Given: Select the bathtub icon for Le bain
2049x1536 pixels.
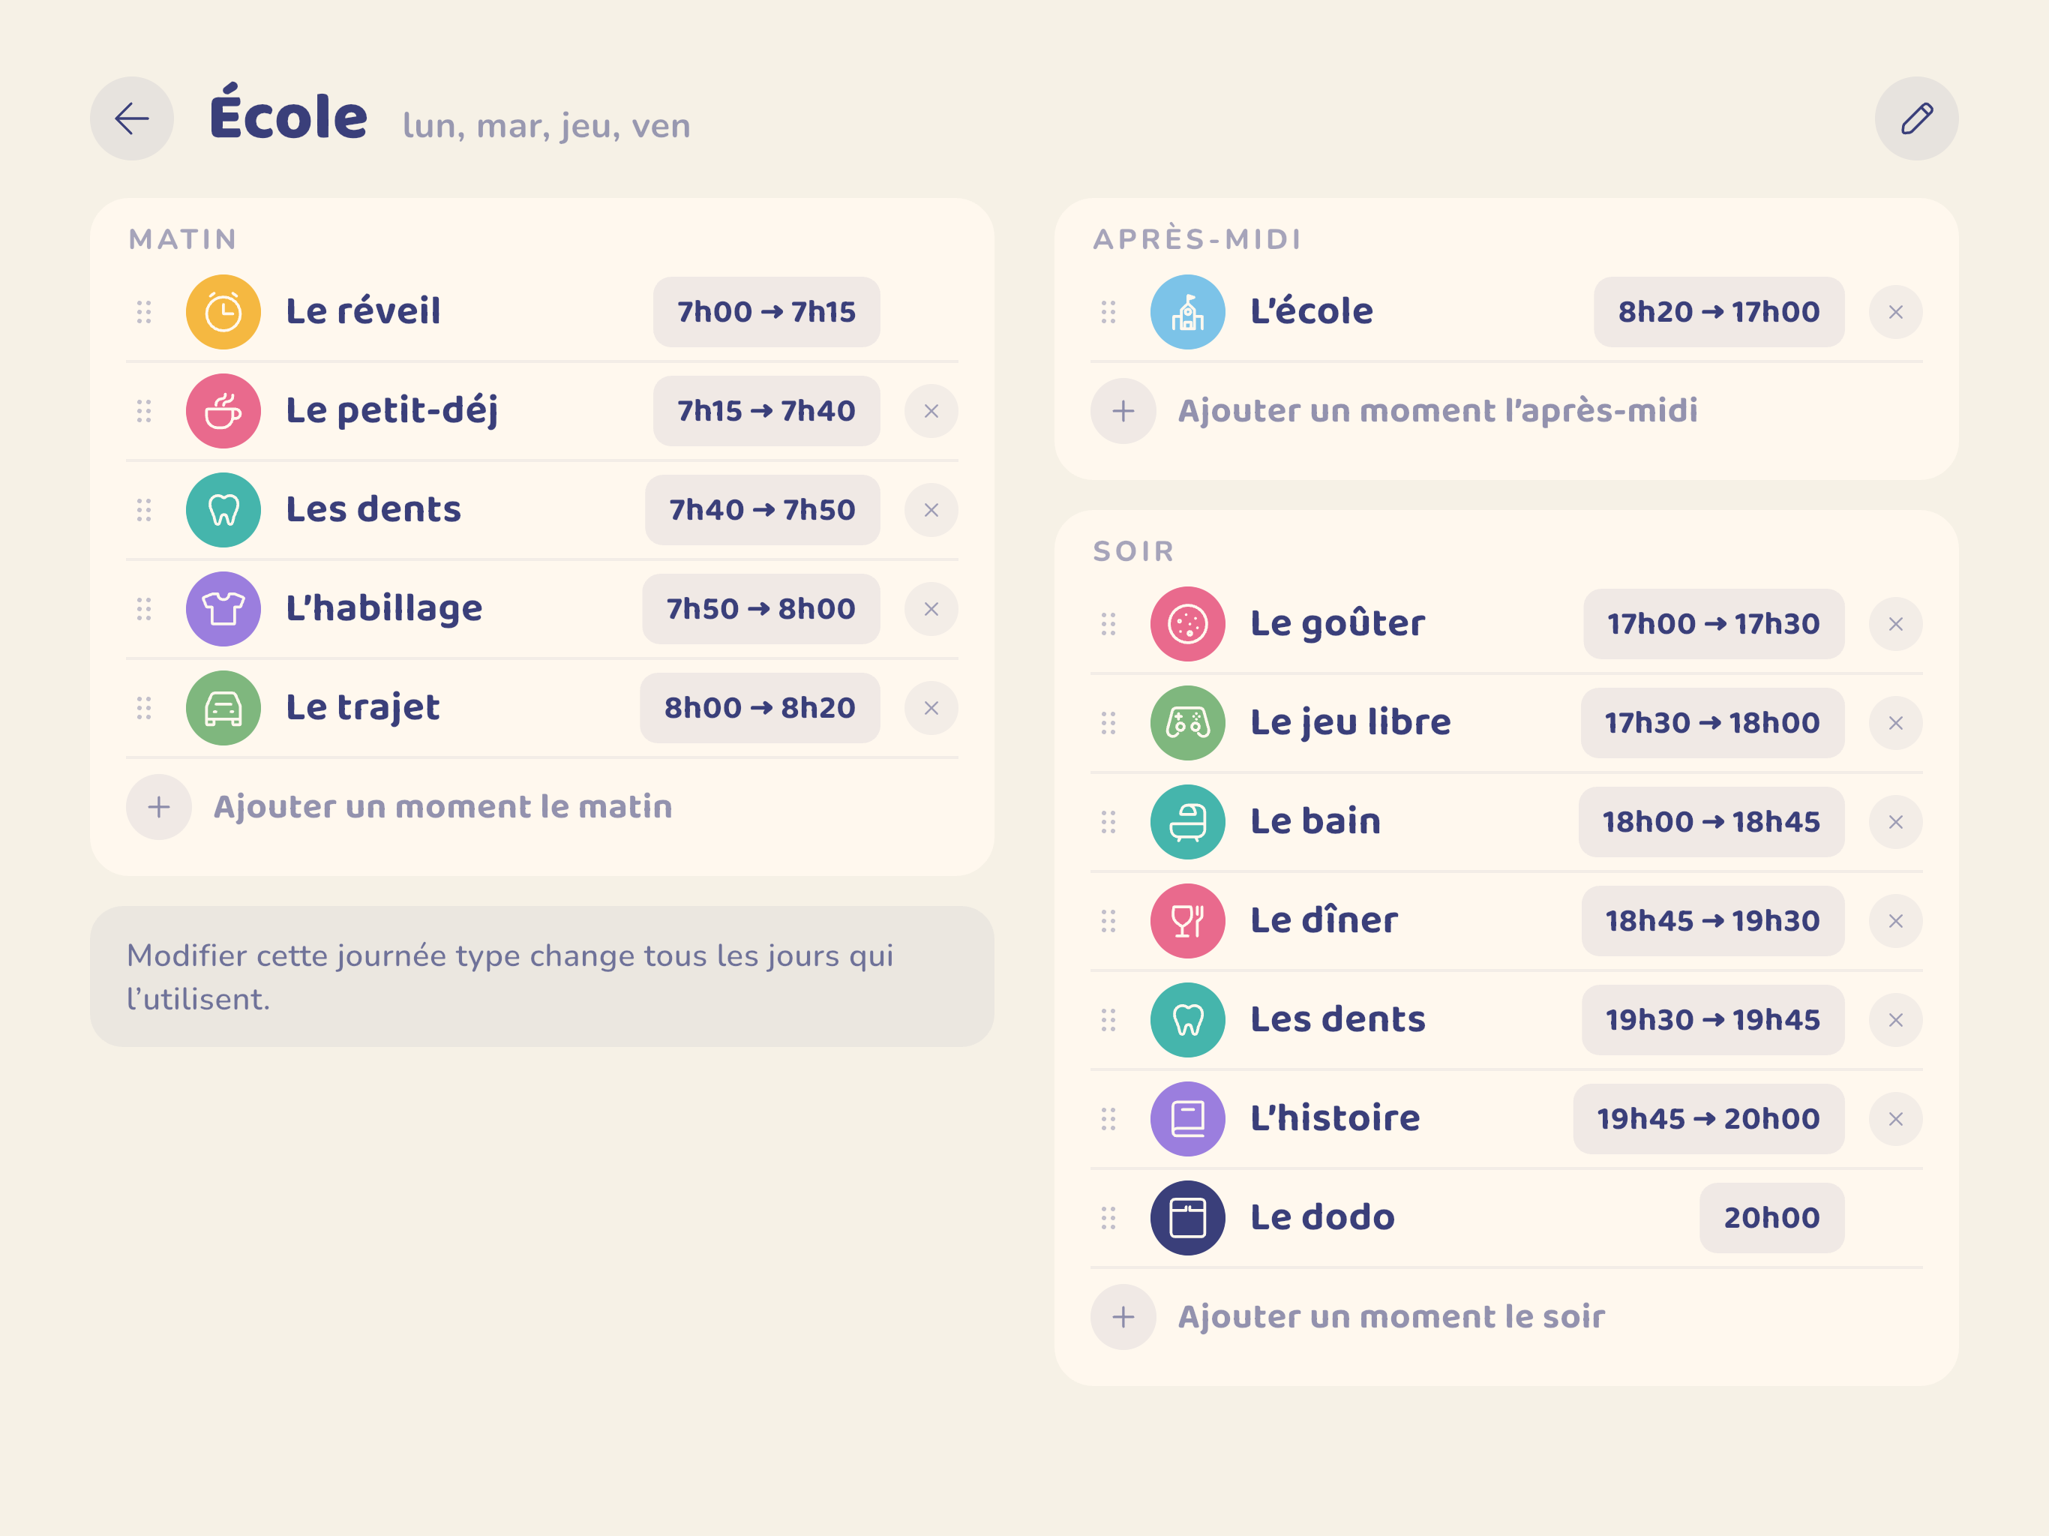Looking at the screenshot, I should point(1187,822).
